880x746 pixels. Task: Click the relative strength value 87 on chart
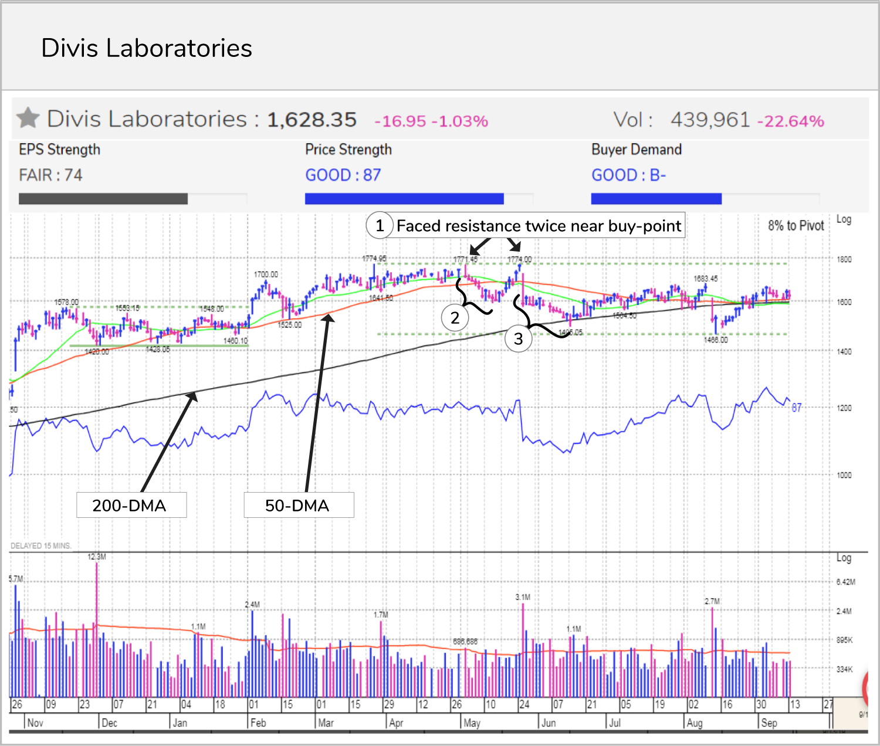click(x=797, y=407)
